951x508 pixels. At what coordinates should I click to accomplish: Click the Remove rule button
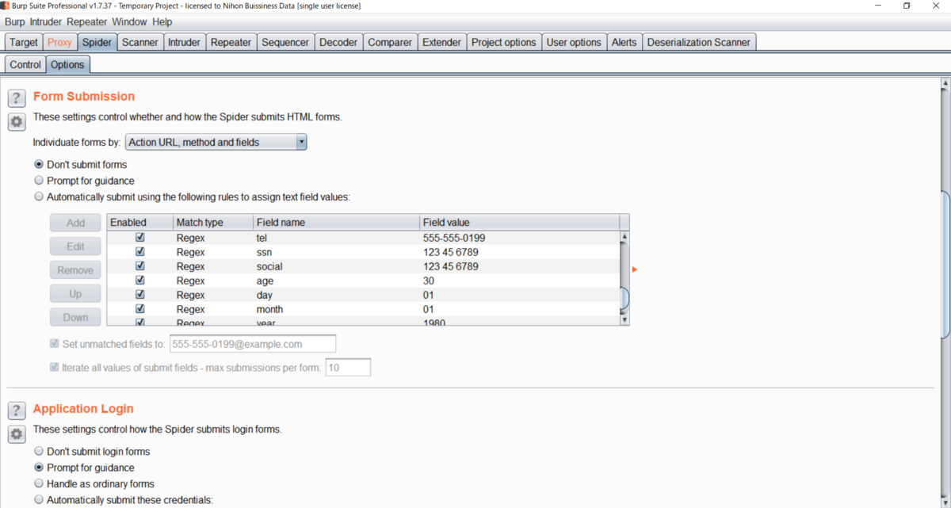(x=75, y=270)
